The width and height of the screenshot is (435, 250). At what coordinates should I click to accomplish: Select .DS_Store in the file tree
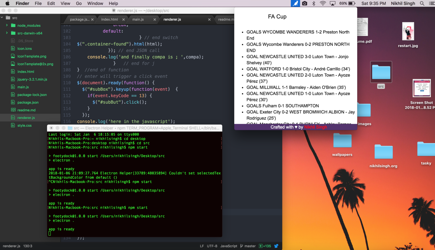(25, 41)
